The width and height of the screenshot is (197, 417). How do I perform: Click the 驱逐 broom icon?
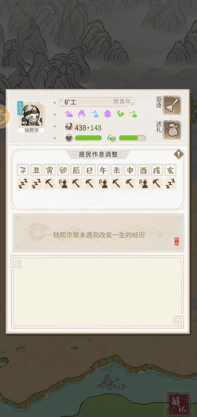[172, 105]
